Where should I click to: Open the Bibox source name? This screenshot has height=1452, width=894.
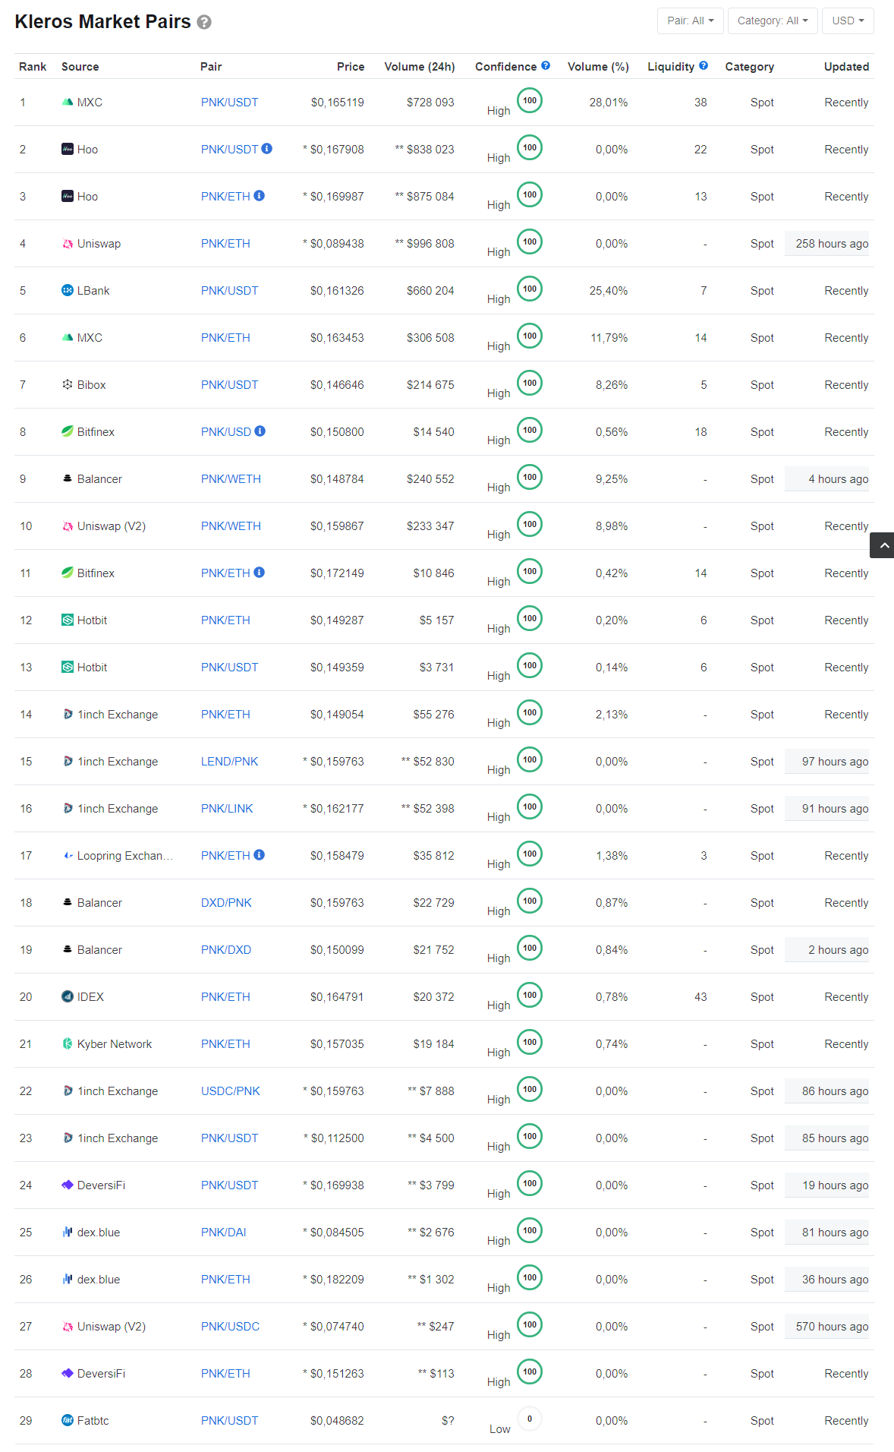(x=91, y=385)
